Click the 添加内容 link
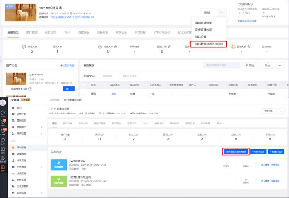The height and width of the screenshot is (198, 289). (67, 66)
